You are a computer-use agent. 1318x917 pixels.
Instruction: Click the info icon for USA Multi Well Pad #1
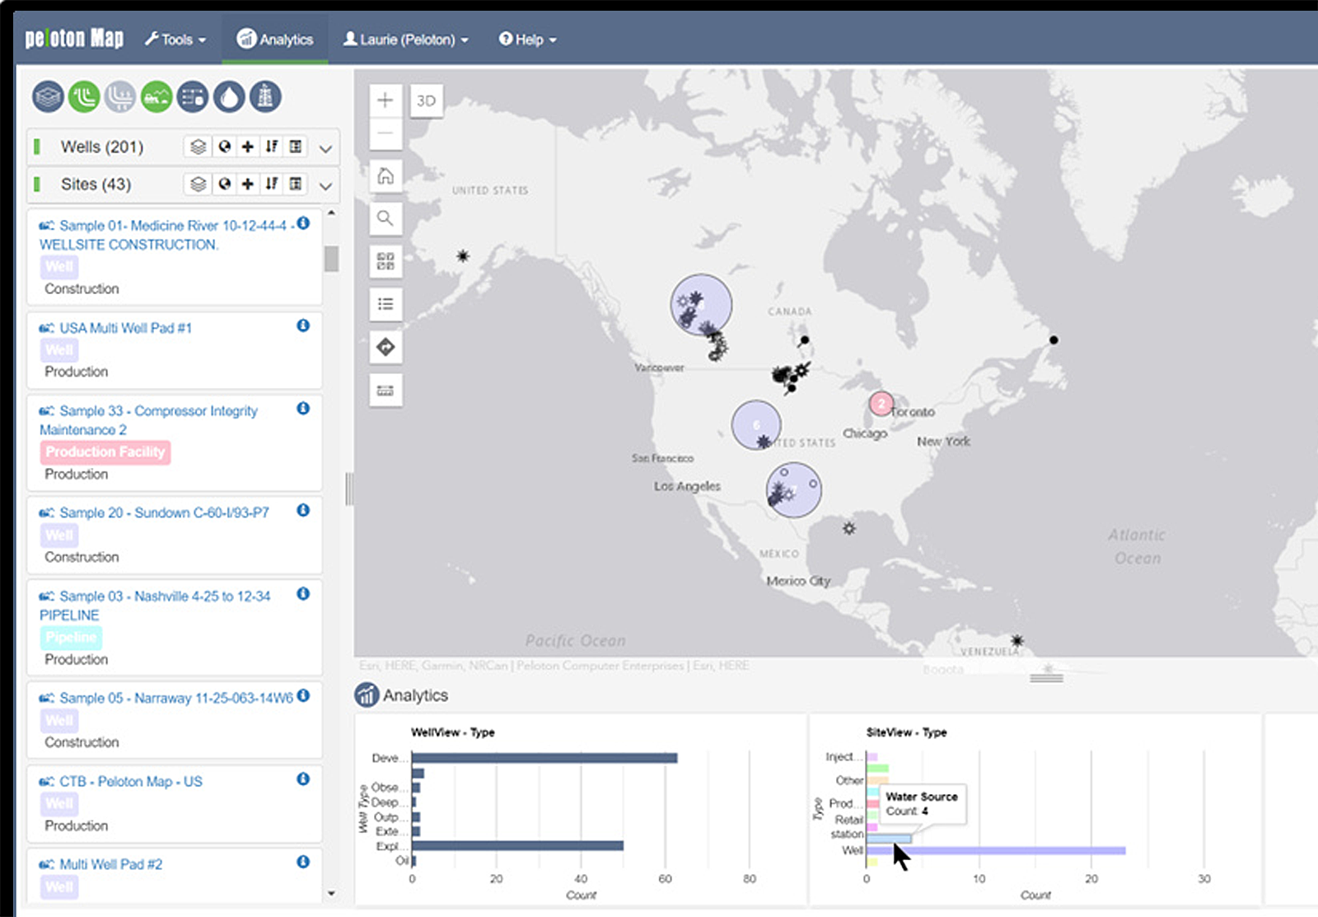[x=303, y=325]
